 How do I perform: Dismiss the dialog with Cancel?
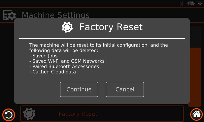click(x=125, y=89)
